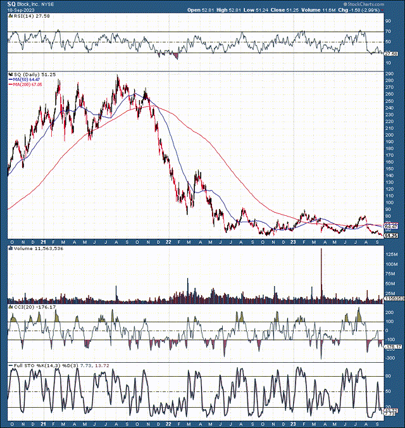This screenshot has height=428, width=405.
Task: Click the 'MA(50) 64.47' legend text
Action: pos(27,79)
